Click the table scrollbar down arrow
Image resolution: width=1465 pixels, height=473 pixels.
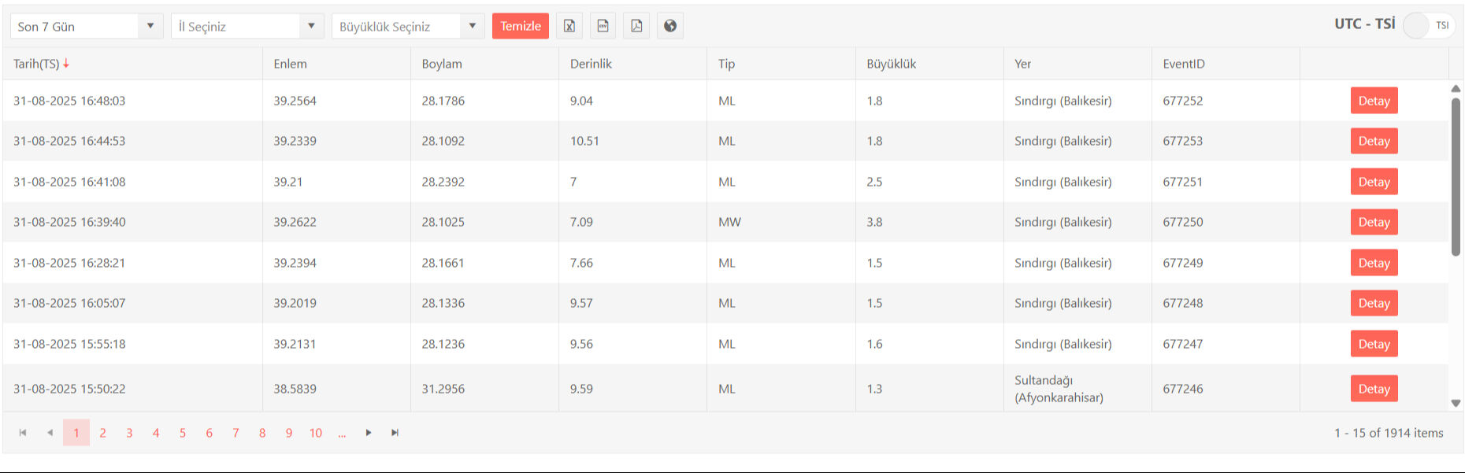point(1456,403)
